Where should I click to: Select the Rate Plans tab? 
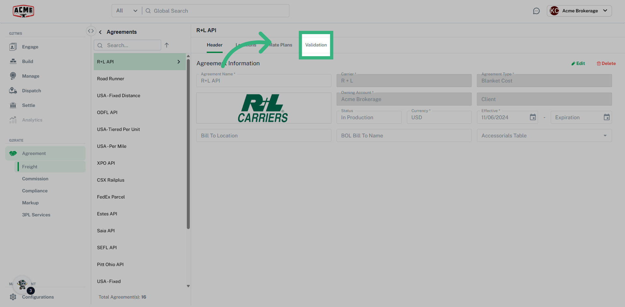coord(281,45)
